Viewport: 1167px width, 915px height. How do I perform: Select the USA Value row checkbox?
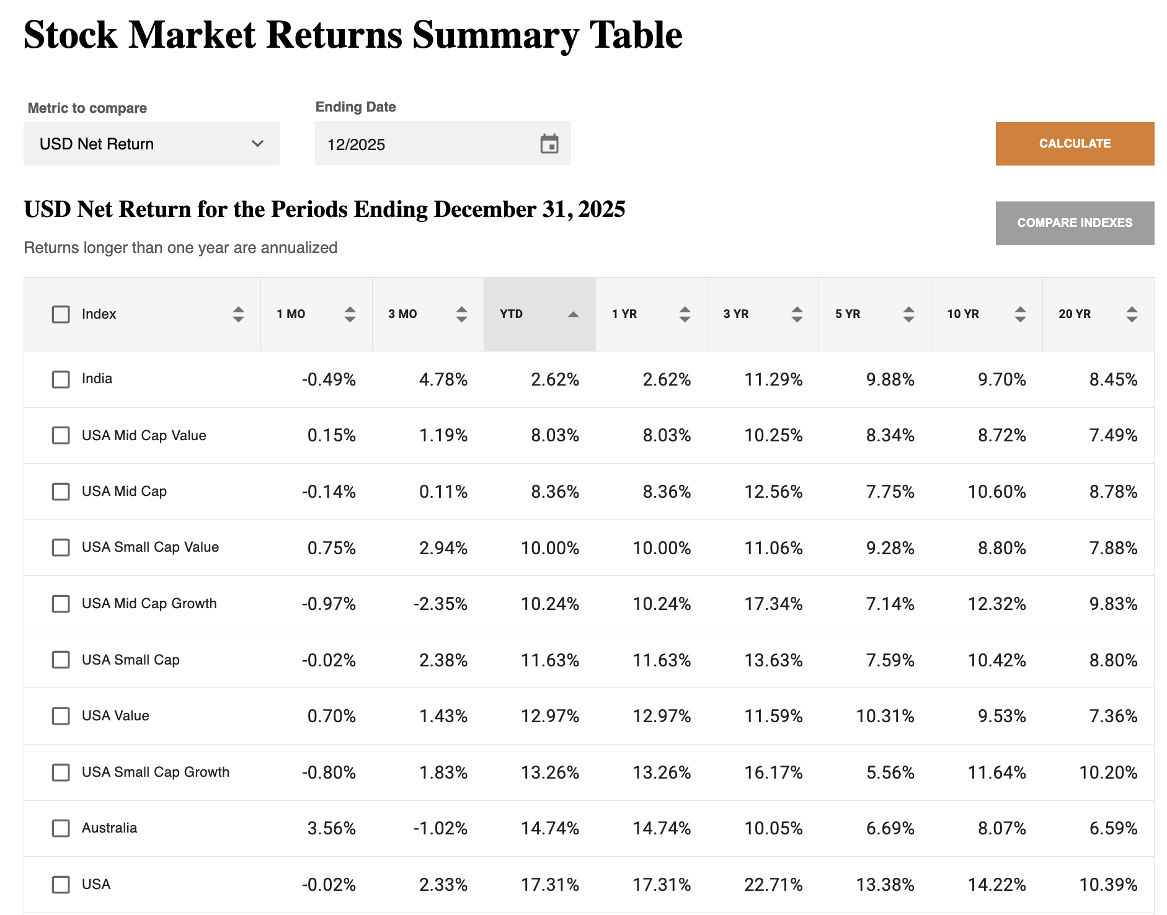(61, 716)
